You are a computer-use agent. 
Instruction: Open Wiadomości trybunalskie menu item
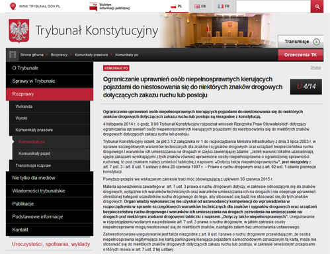50,191
